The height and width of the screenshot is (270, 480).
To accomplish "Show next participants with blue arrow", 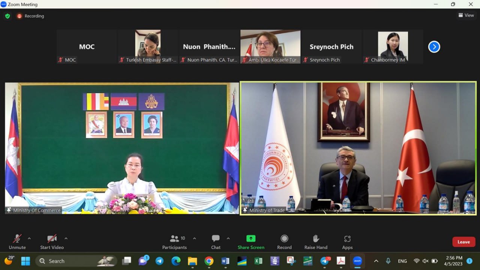I will (x=434, y=47).
